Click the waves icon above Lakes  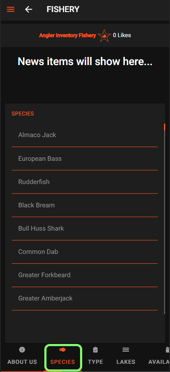tap(126, 350)
